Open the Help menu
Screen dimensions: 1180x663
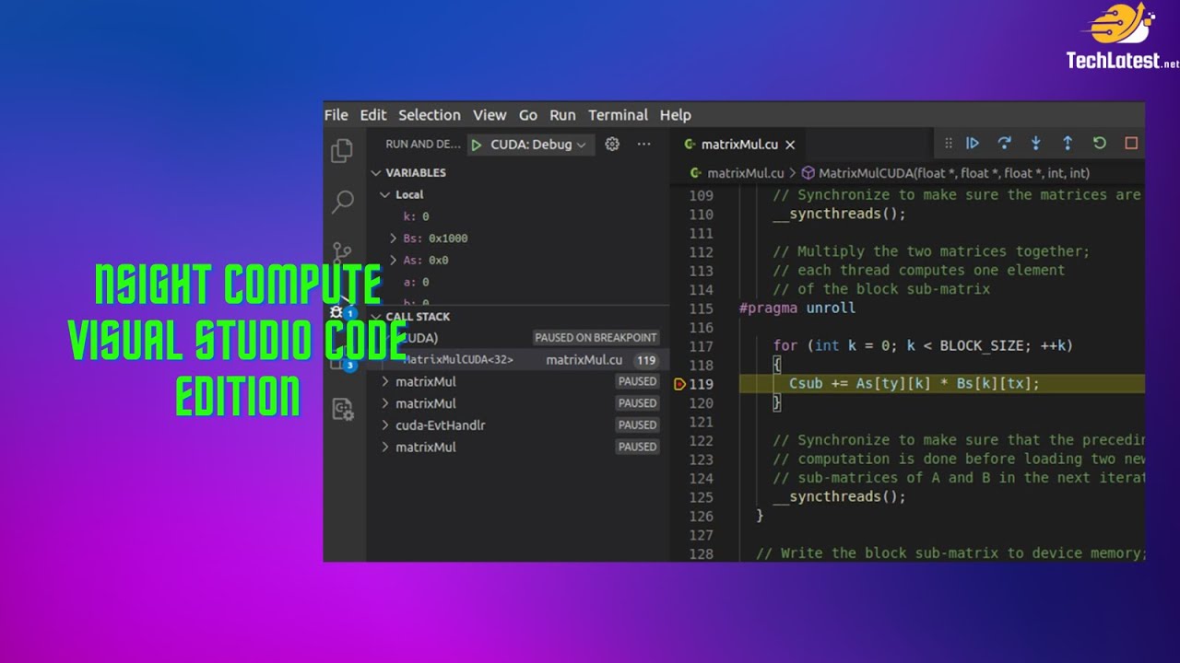(676, 115)
